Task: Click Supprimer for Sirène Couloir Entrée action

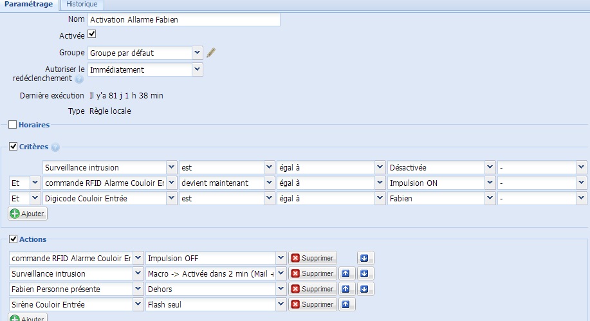Action: pos(313,304)
